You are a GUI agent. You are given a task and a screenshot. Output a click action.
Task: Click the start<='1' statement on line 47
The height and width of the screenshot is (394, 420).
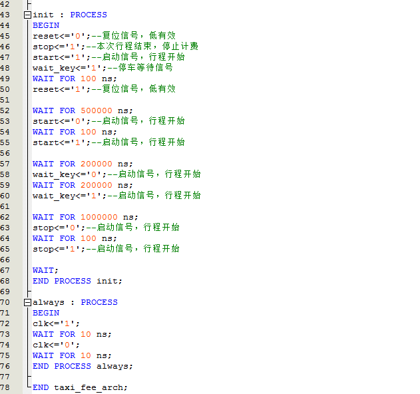62,58
